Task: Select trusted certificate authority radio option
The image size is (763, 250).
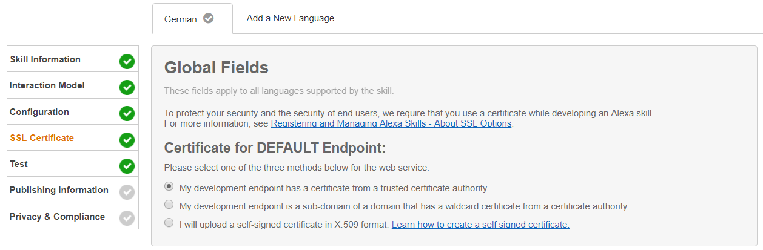Action: [x=169, y=186]
